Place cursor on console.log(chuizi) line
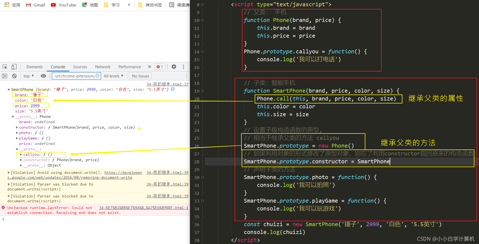The image size is (479, 244). (x=274, y=232)
